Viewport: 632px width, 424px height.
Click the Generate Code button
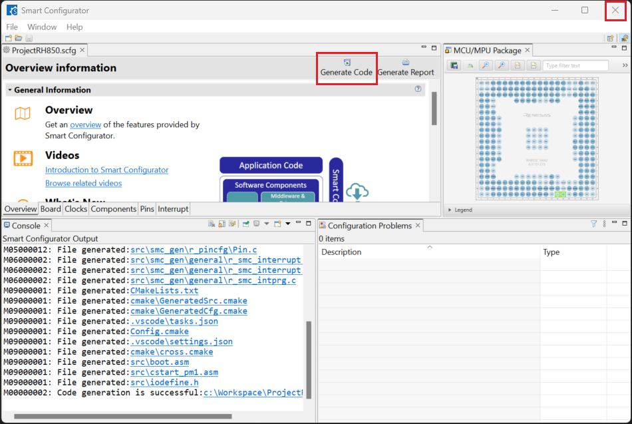tap(346, 68)
